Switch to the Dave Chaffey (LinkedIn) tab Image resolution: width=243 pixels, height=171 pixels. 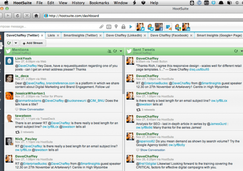[124, 35]
